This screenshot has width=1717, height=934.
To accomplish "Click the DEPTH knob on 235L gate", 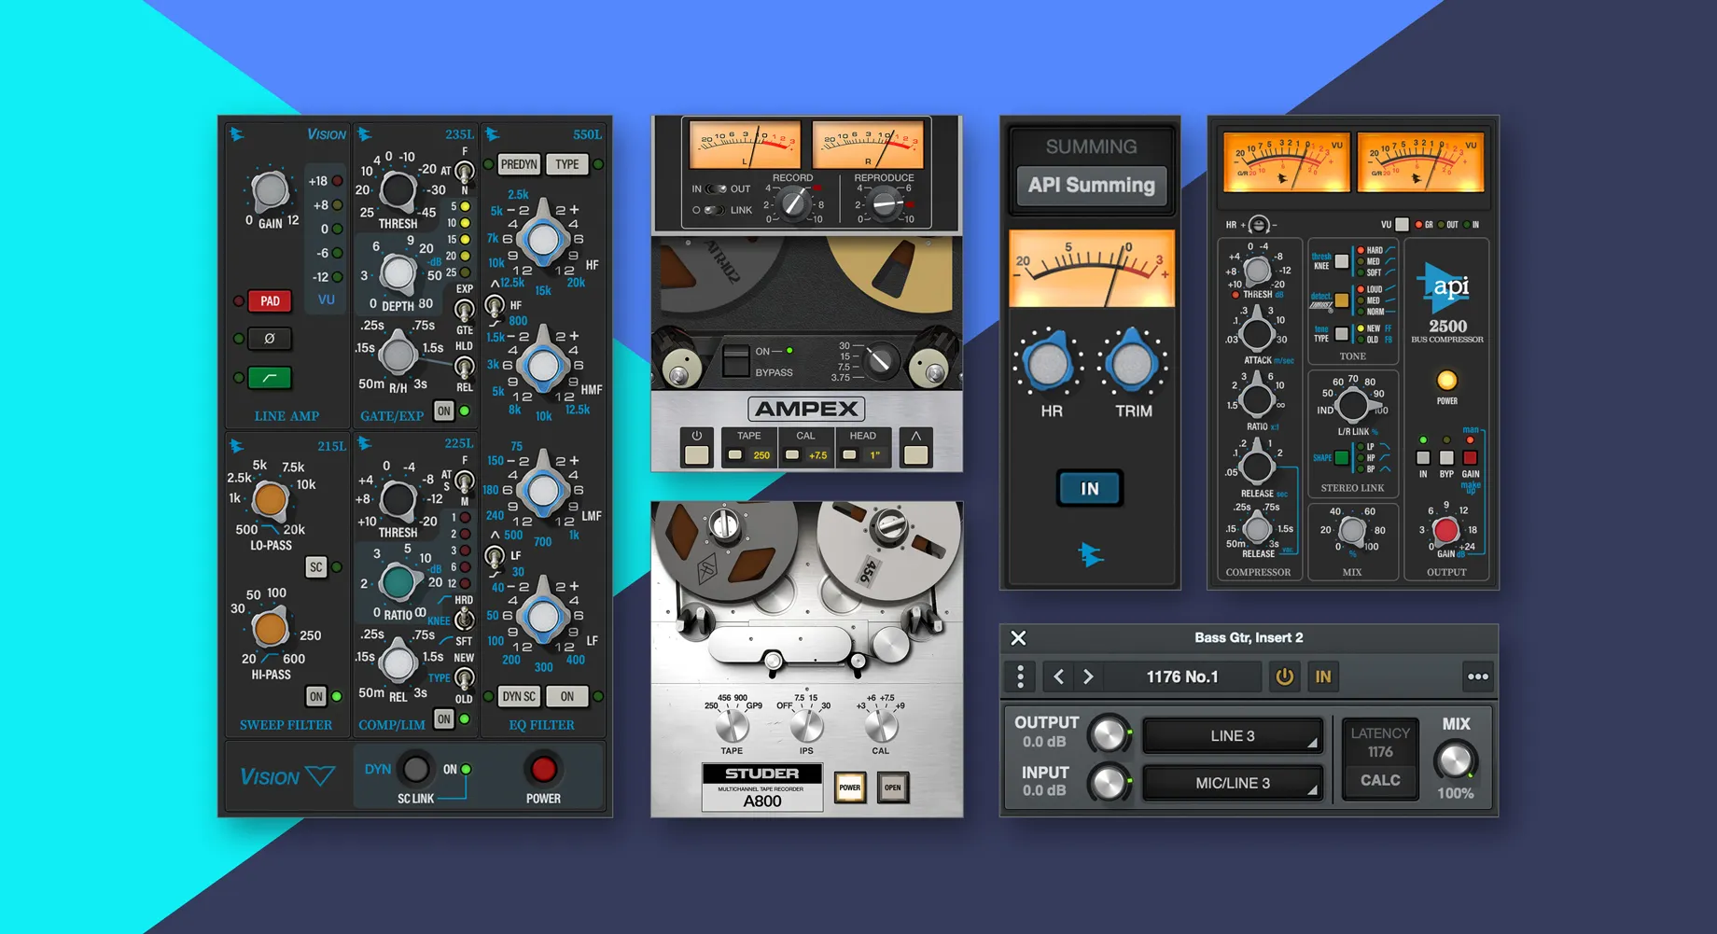I will [x=398, y=272].
